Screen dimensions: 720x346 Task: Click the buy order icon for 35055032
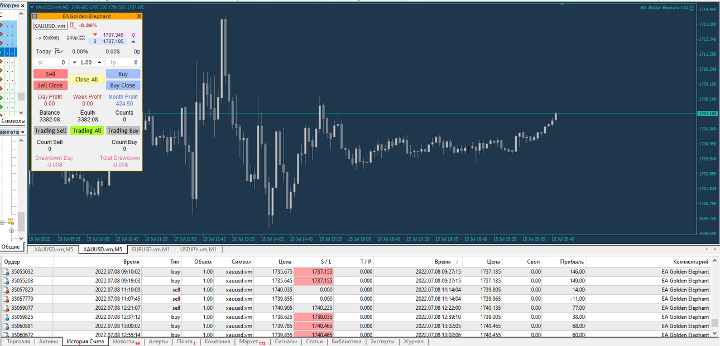coord(6,272)
